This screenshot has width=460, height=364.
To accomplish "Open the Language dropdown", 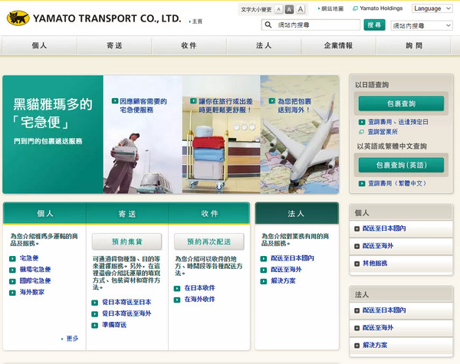I will click(432, 8).
